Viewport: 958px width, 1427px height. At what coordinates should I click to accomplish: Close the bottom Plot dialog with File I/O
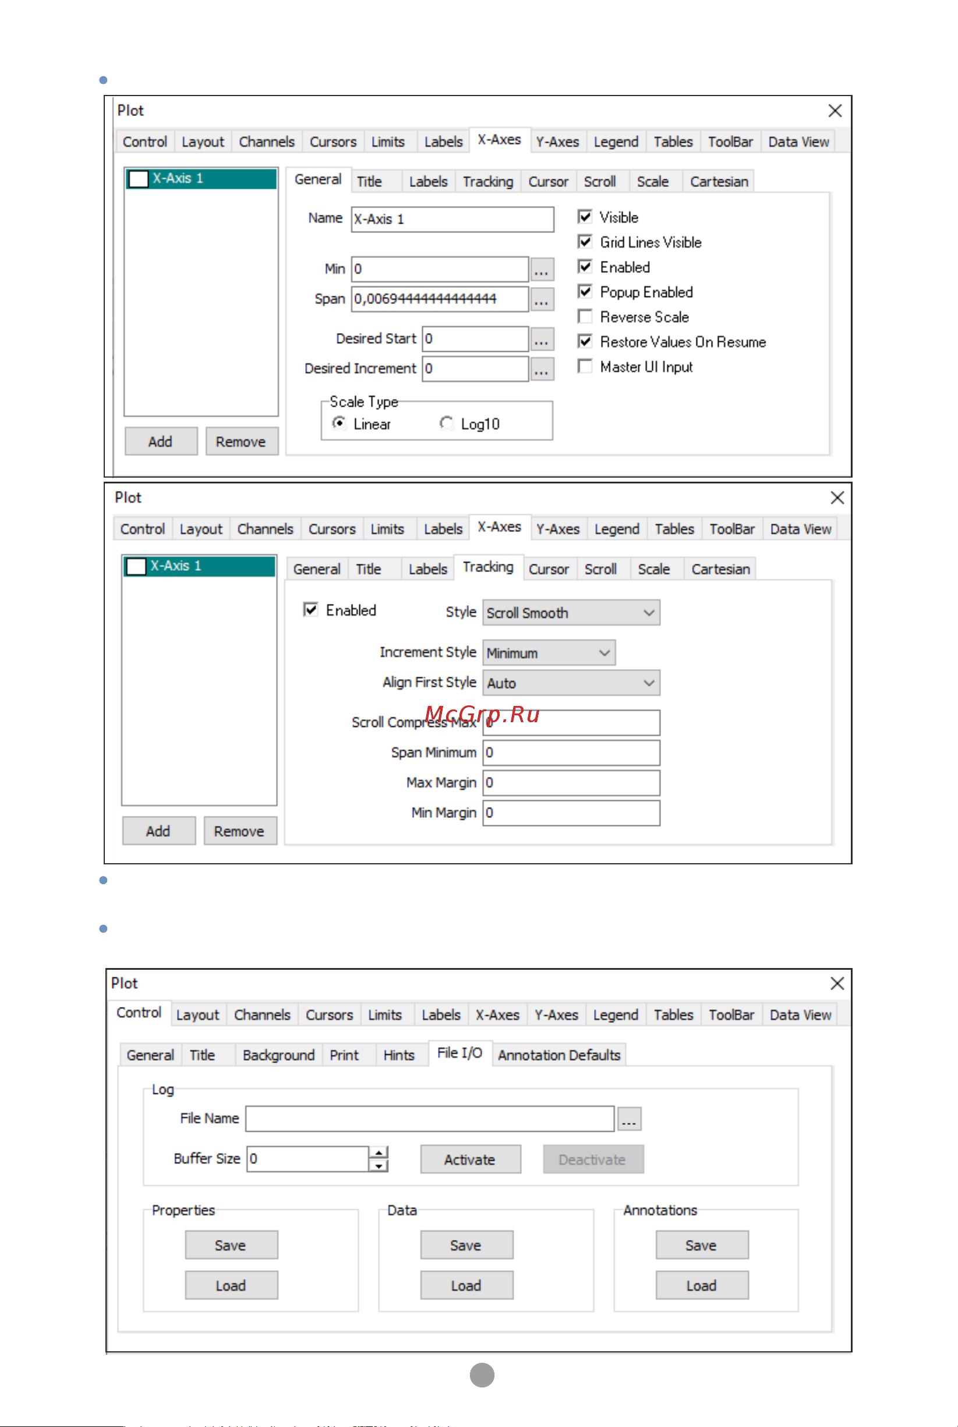click(x=837, y=984)
